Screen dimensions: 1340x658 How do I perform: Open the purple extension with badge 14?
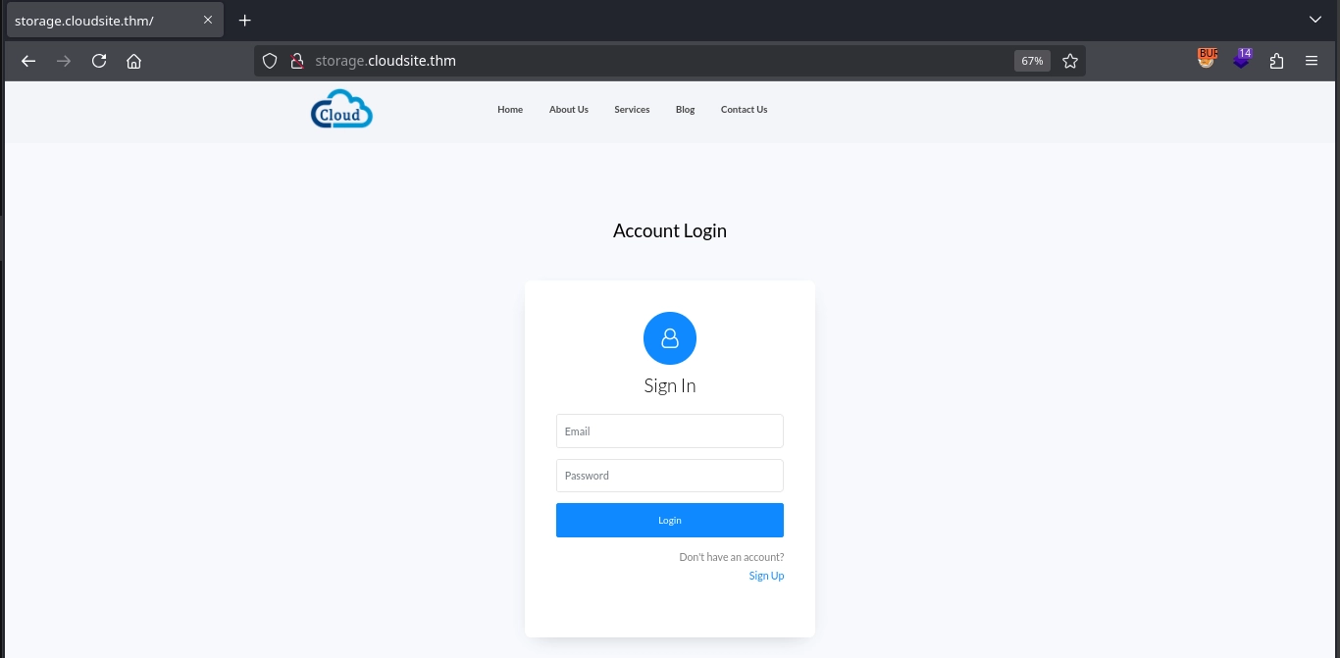[x=1242, y=60]
